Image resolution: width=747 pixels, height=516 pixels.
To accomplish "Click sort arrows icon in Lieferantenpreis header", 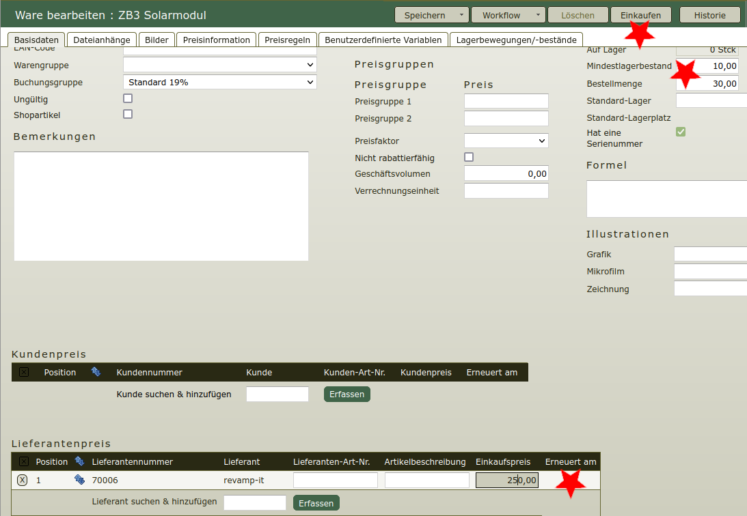I will (79, 461).
